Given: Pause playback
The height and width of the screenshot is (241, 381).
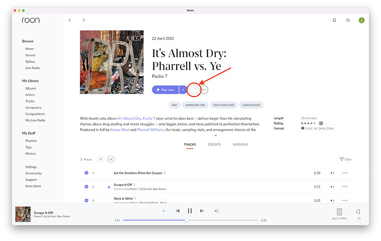Looking at the screenshot, I should click(x=190, y=211).
